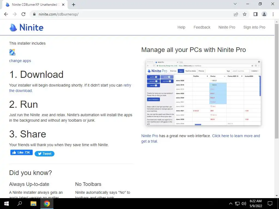Image resolution: width=279 pixels, height=209 pixels.
Task: Click the Always Up-to-date heading
Action: click(29, 184)
